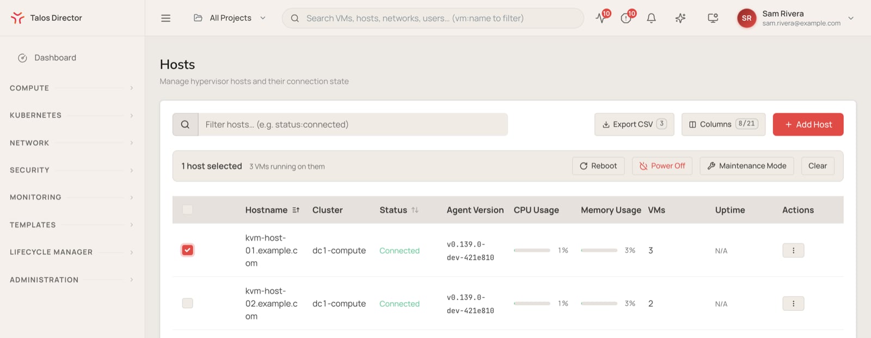Power Off the selected host
The image size is (871, 338).
pos(662,166)
